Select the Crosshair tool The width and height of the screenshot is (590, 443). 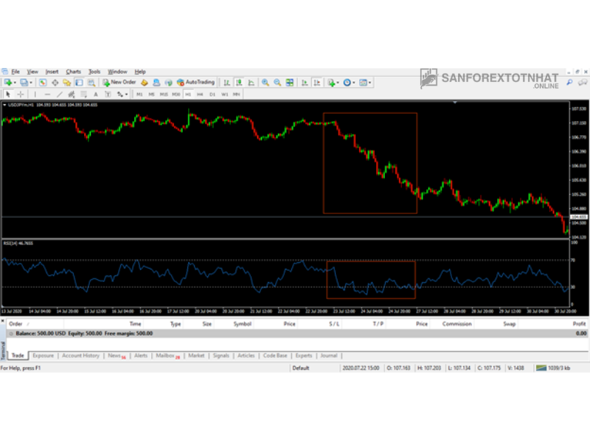(x=21, y=95)
